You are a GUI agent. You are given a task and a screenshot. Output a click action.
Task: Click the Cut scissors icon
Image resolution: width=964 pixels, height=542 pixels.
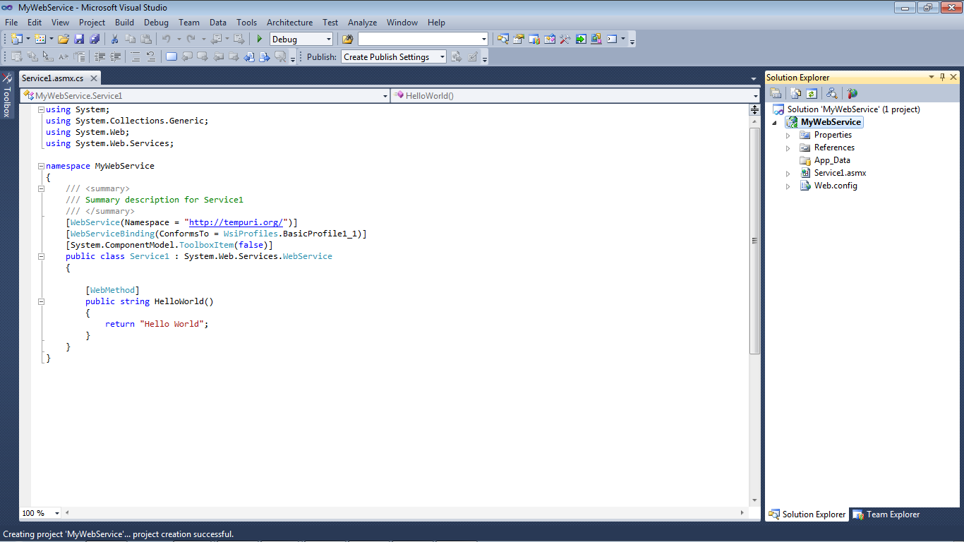coord(114,39)
